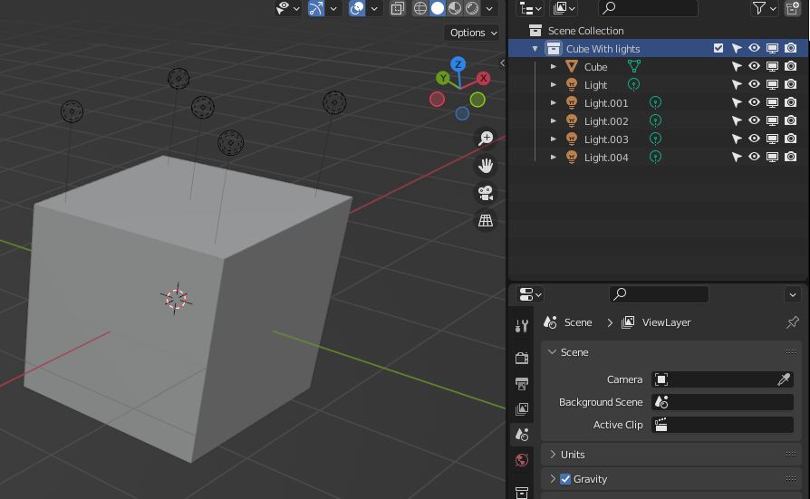This screenshot has height=499, width=810.
Task: Click the blue Z axis on the navigation gizmo
Action: tap(458, 64)
